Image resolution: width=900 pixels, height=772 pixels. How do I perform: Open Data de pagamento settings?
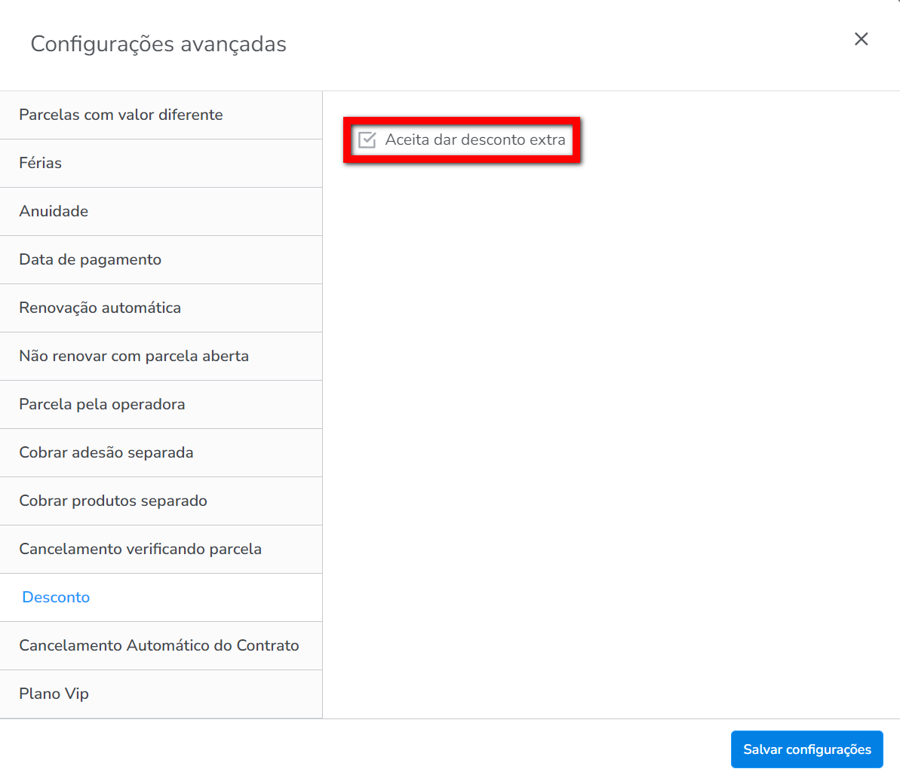(91, 259)
